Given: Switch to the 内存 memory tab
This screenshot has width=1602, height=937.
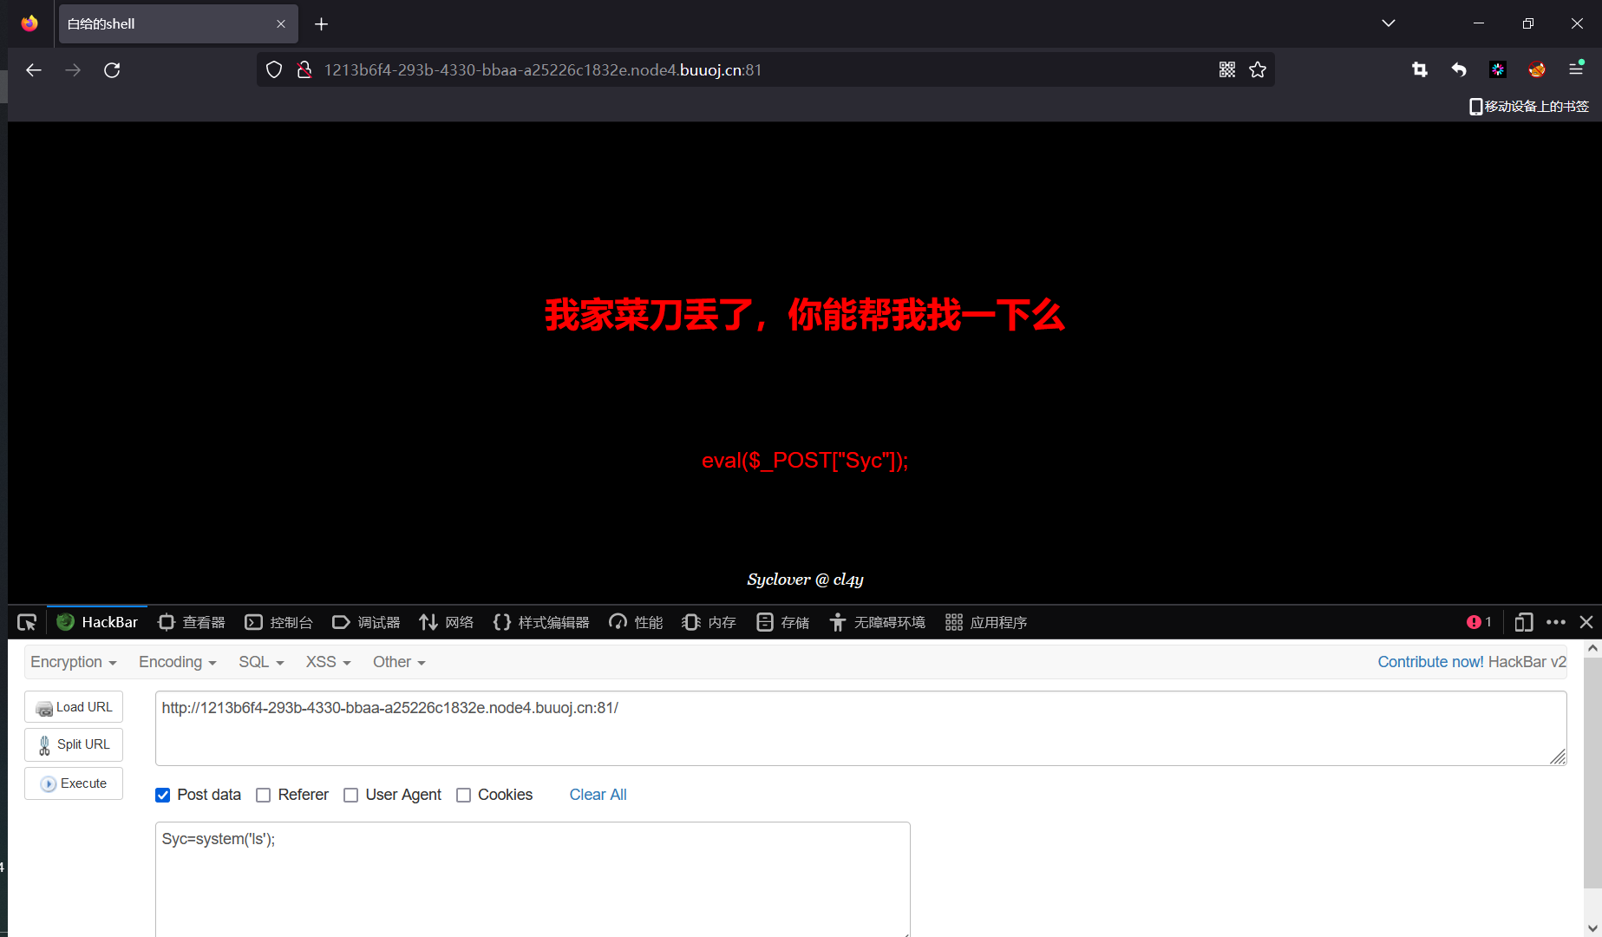Looking at the screenshot, I should [x=709, y=622].
